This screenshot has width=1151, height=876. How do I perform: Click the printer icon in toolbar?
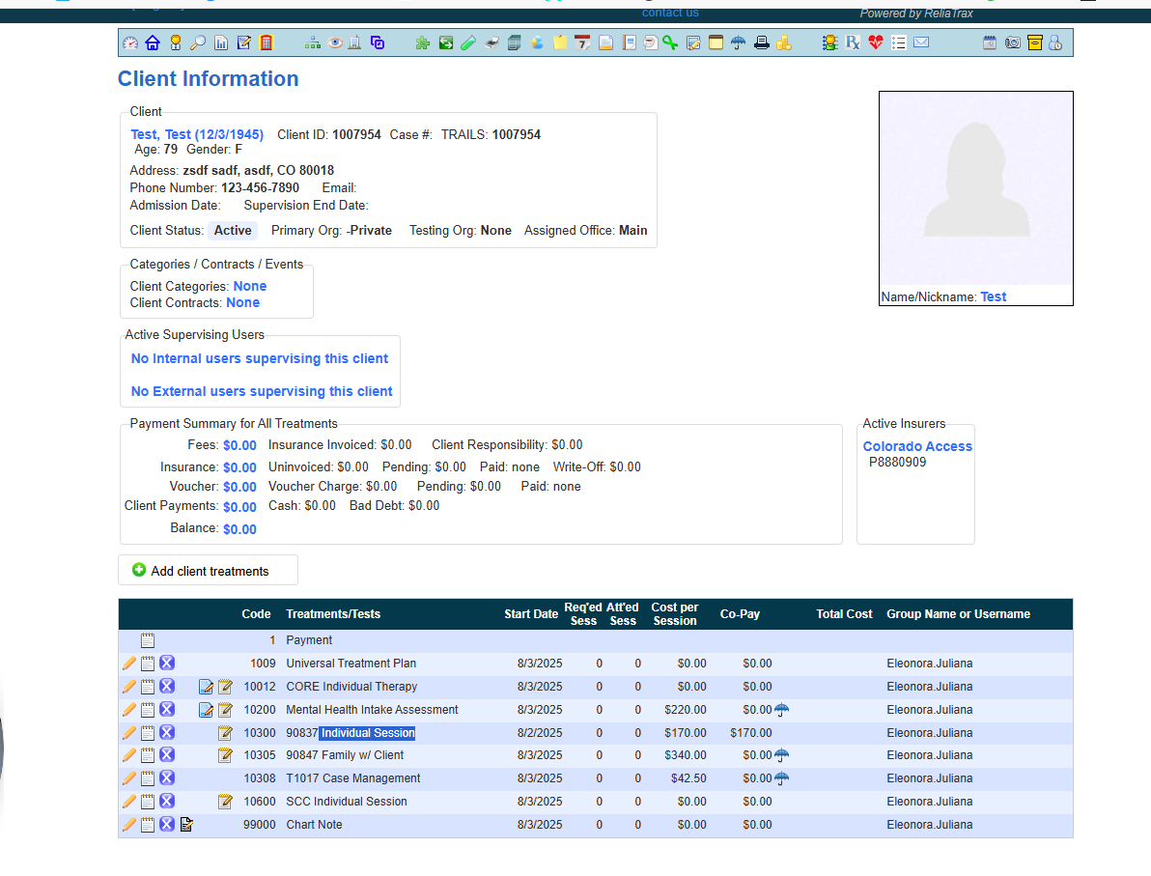click(762, 42)
